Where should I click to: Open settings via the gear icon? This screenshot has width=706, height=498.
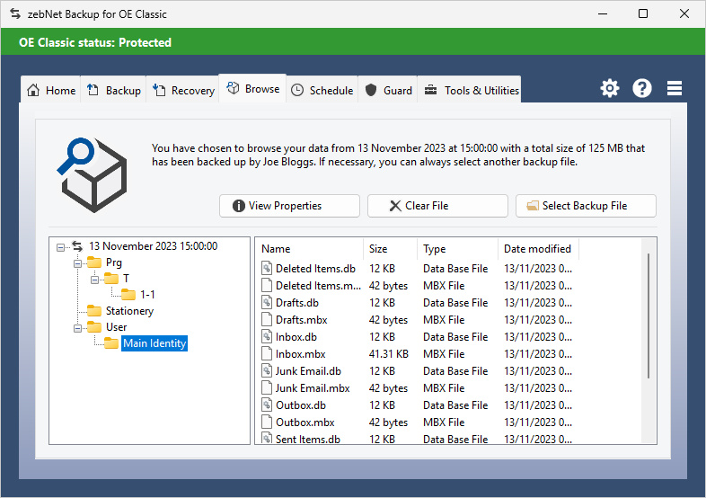pos(610,88)
